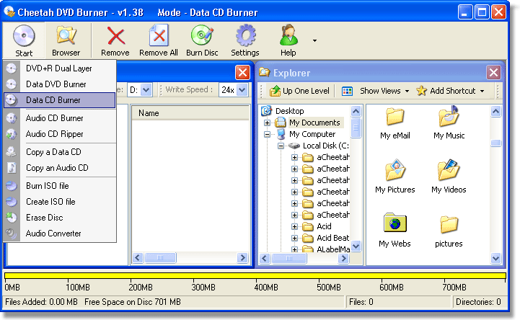The height and width of the screenshot is (320, 520).
Task: Click the Directories: 0 status entry
Action: (478, 302)
